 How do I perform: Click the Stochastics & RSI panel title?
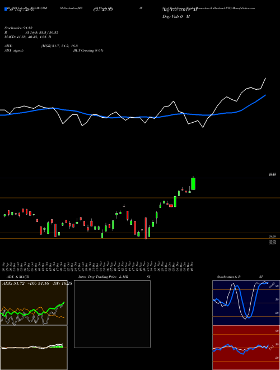pyautogui.click(x=240, y=277)
